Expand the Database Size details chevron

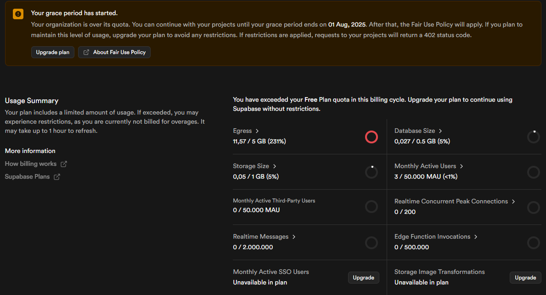tap(440, 131)
